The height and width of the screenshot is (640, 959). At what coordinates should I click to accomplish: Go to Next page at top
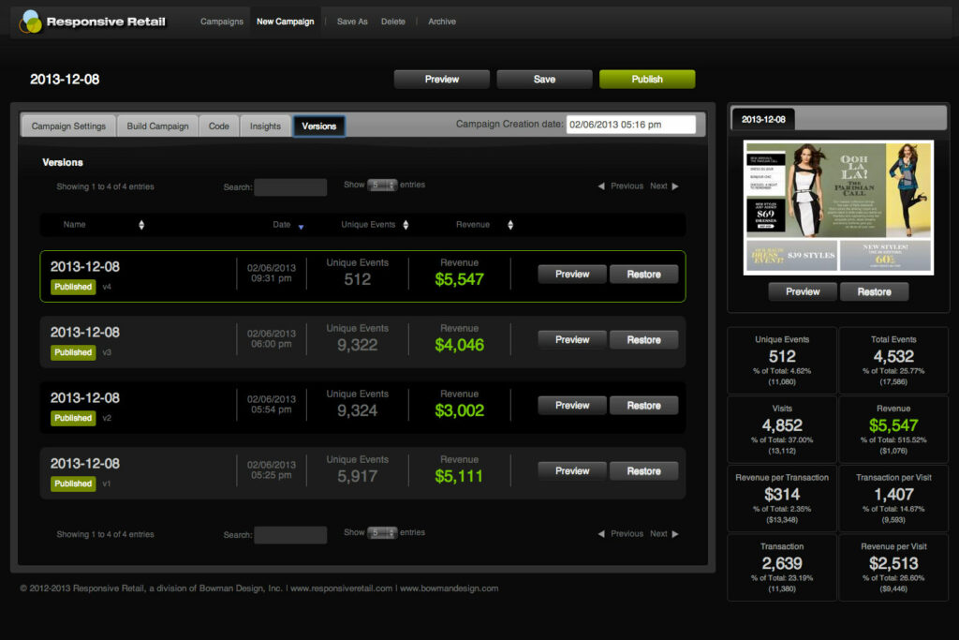pyautogui.click(x=664, y=186)
